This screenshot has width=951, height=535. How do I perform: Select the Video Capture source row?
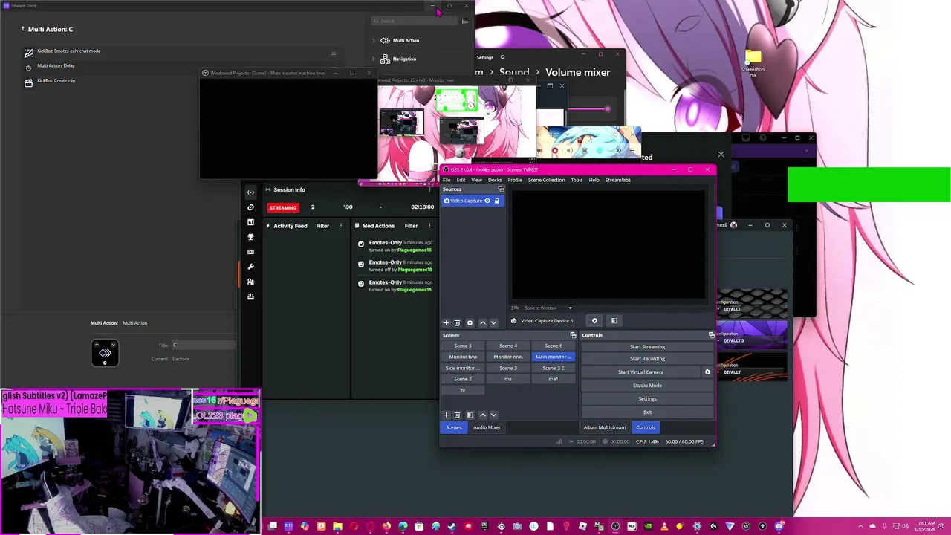pyautogui.click(x=473, y=201)
